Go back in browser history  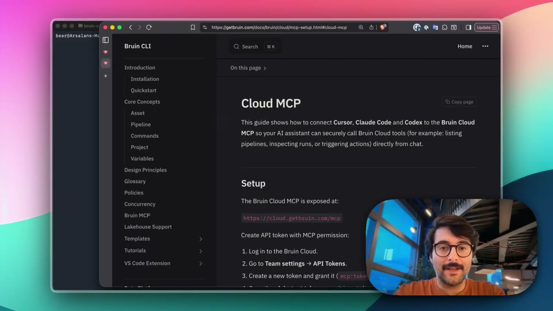pyautogui.click(x=130, y=27)
